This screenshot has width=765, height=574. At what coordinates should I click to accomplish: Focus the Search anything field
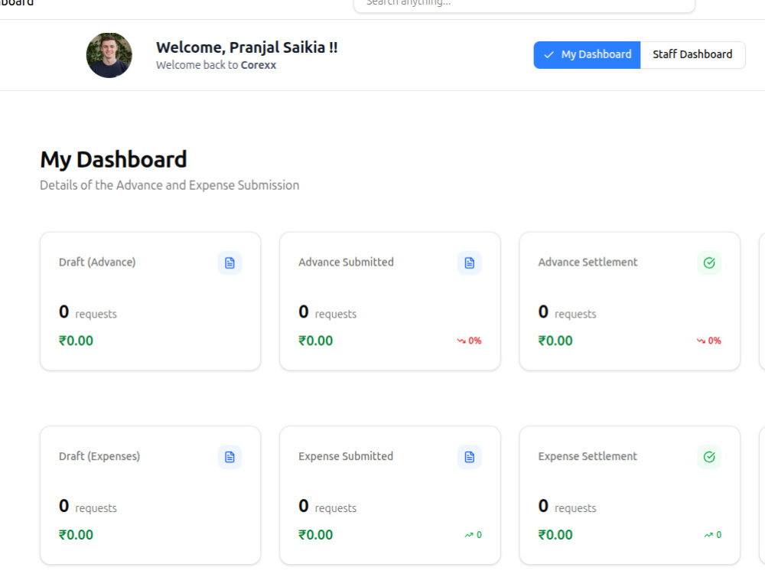pos(524,4)
